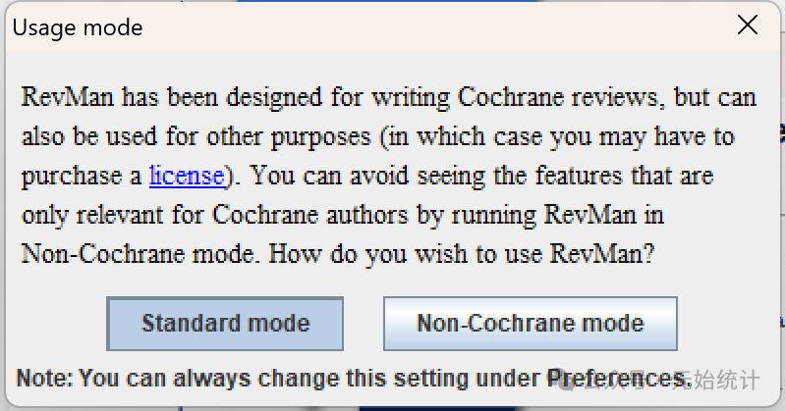
Task: Click the word "Preferences" in the note
Action: coord(615,378)
